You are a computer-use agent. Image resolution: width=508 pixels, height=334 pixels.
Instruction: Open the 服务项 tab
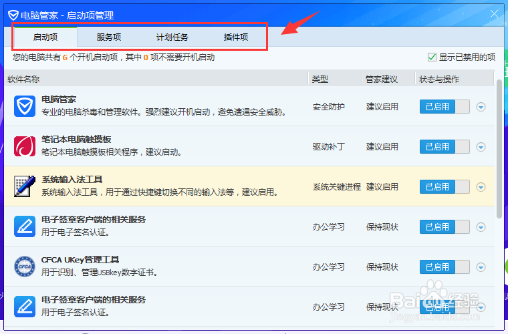click(109, 37)
